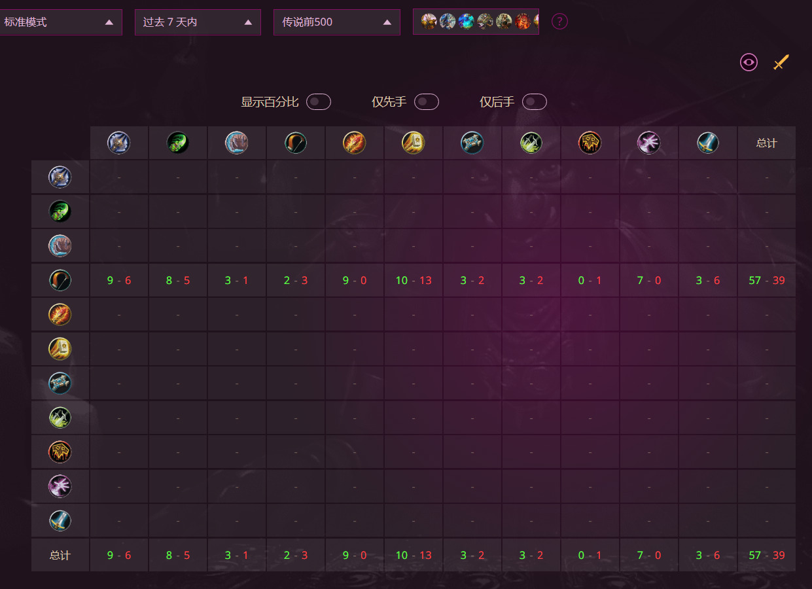Click the 57 - 39 total in Hunter row

click(x=767, y=280)
